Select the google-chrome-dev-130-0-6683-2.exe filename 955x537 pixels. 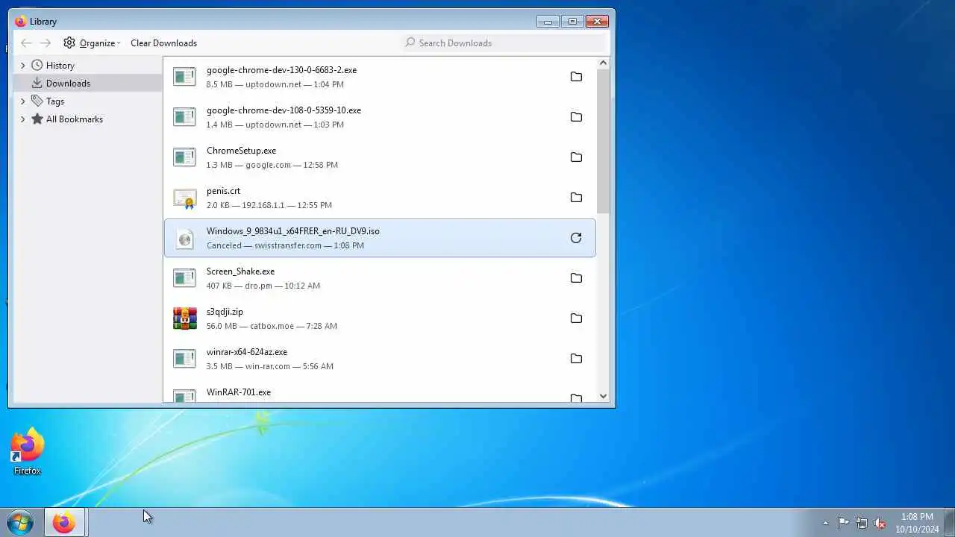coord(281,70)
